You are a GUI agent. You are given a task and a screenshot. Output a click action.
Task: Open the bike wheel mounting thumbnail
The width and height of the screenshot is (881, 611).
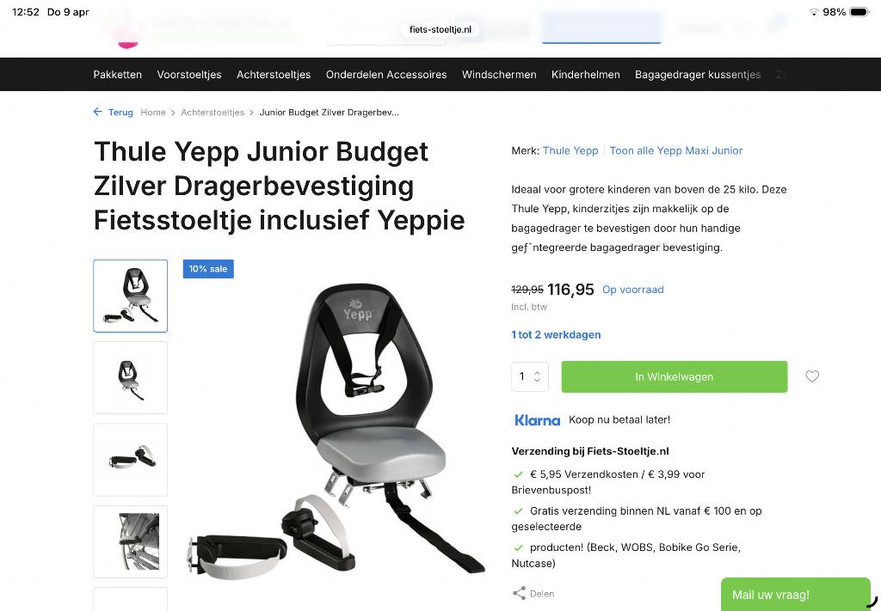[x=131, y=541]
